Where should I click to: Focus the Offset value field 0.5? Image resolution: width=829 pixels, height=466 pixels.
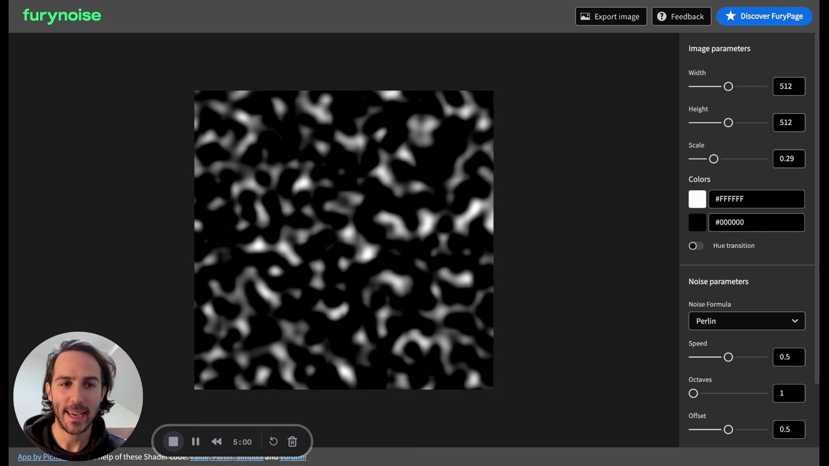click(x=789, y=429)
